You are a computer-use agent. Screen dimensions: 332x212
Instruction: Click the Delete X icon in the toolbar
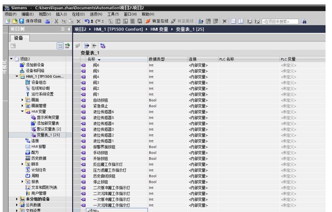(x=79, y=21)
